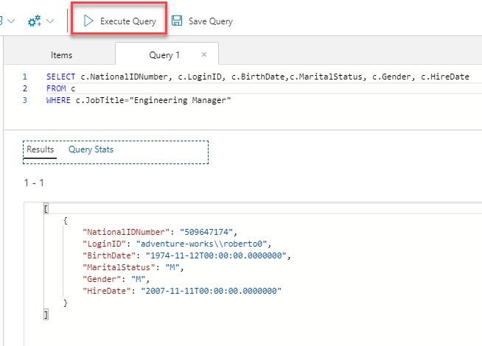
Task: Show the Results tab
Action: tap(41, 149)
